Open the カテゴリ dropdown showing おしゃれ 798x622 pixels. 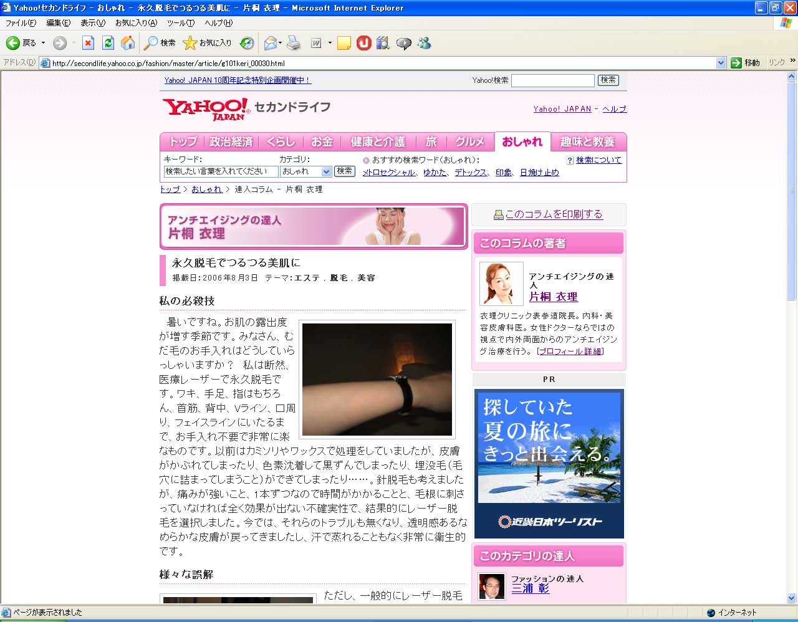pyautogui.click(x=305, y=171)
